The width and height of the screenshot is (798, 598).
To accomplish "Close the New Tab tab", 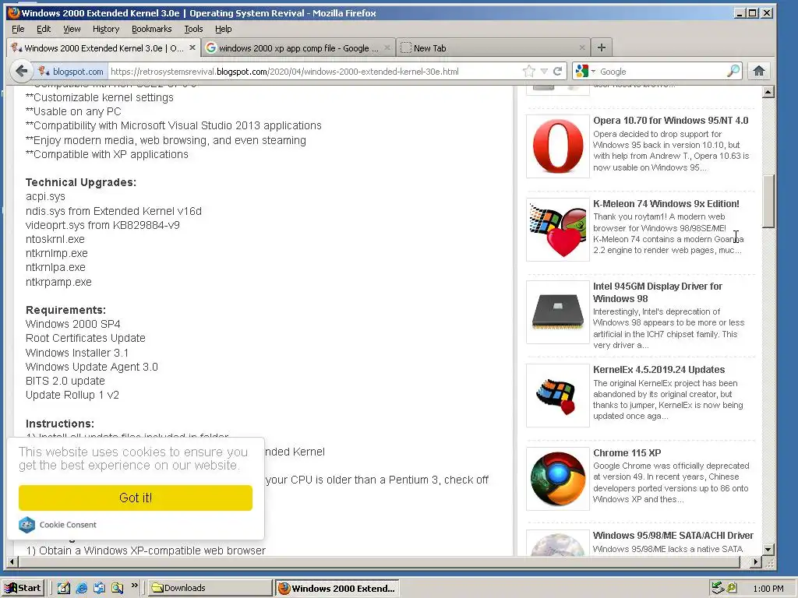I will coord(581,47).
